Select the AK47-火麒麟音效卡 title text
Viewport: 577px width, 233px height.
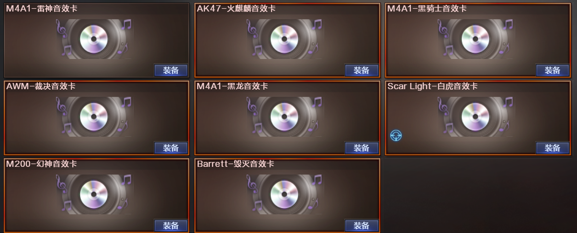[236, 9]
